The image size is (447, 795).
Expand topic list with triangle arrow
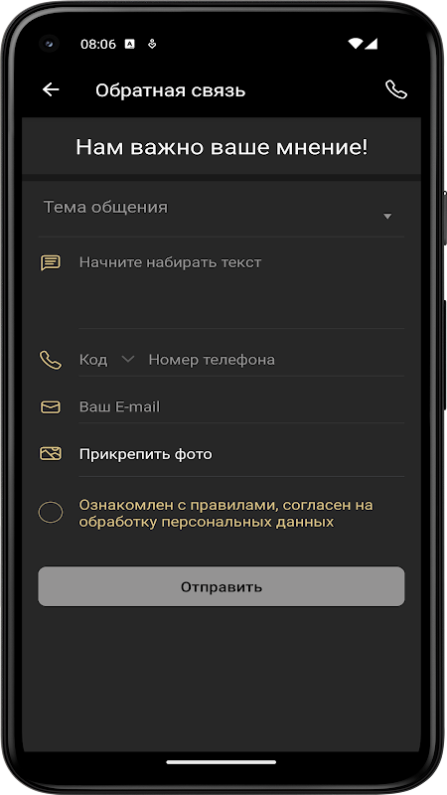tap(387, 217)
